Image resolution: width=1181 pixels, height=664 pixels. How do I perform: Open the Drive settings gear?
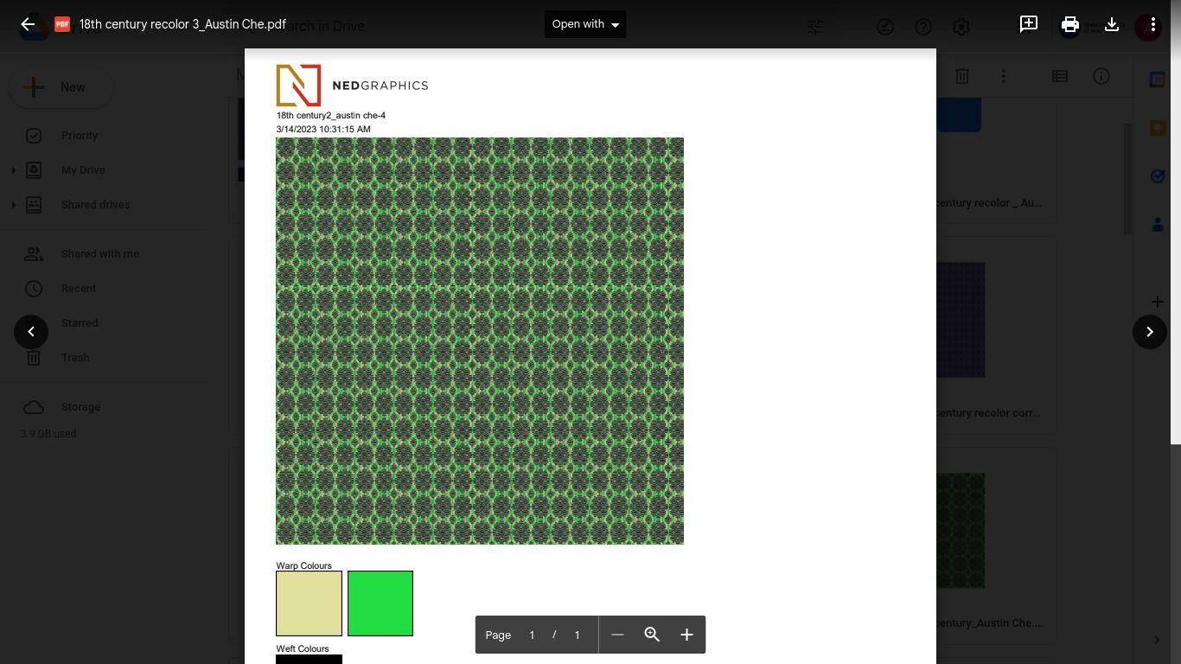tap(961, 27)
